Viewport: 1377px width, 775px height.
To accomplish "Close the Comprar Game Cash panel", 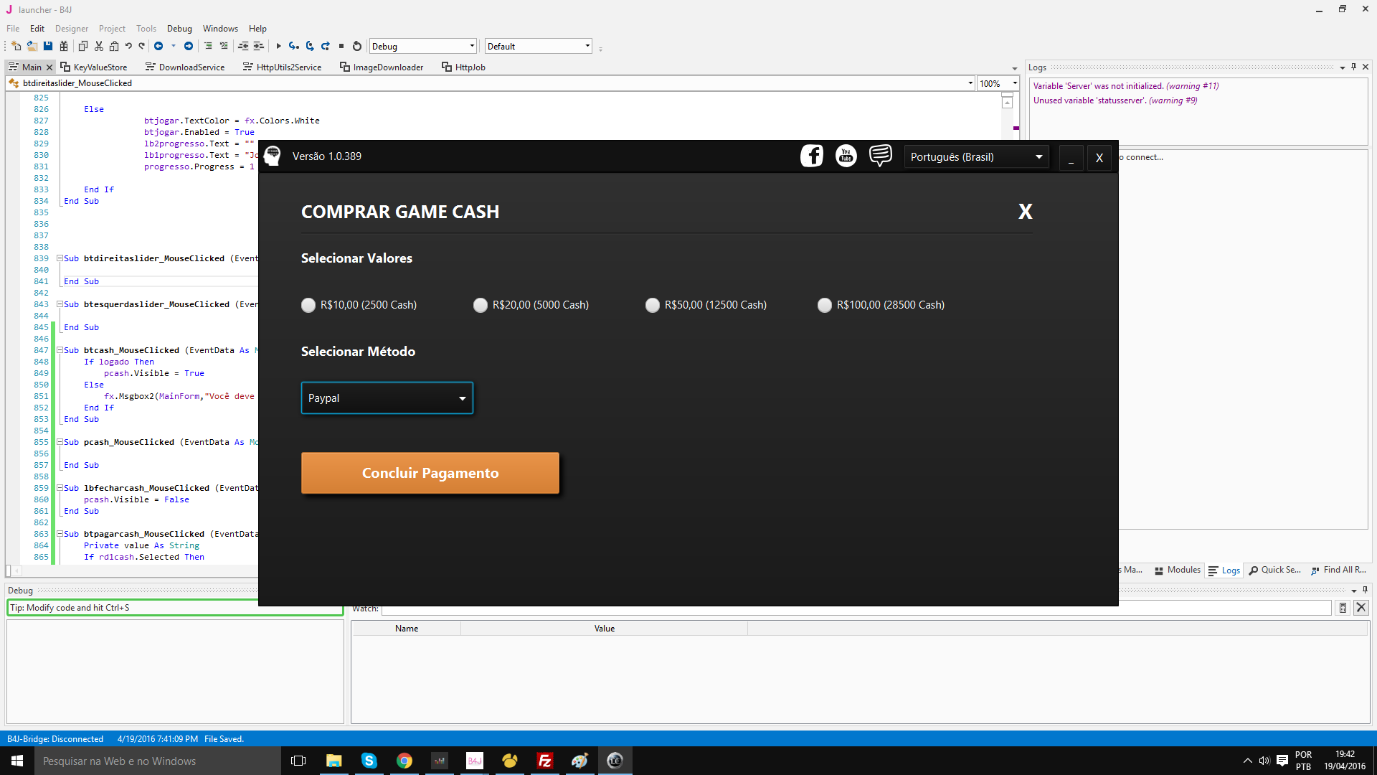I will (1026, 212).
